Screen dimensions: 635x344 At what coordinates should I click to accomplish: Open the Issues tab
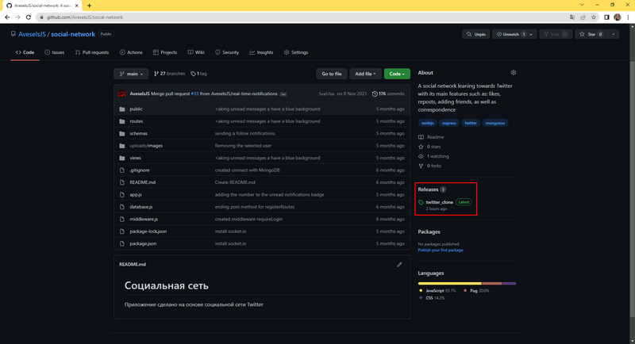tap(54, 52)
